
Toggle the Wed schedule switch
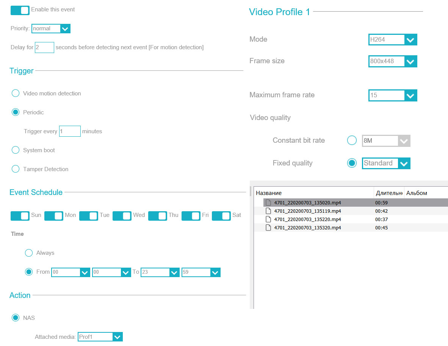[122, 216]
